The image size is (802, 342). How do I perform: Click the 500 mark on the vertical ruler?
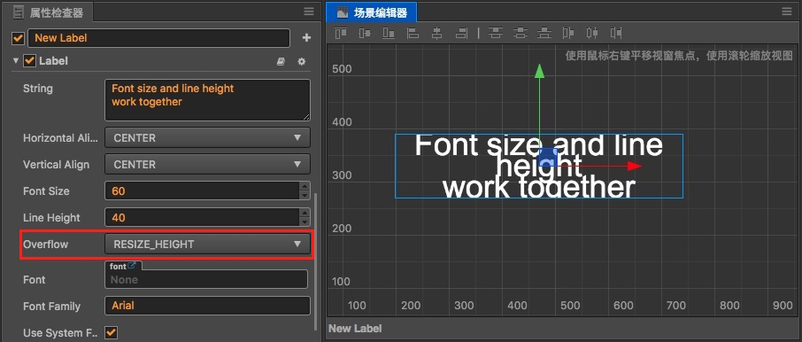point(343,68)
